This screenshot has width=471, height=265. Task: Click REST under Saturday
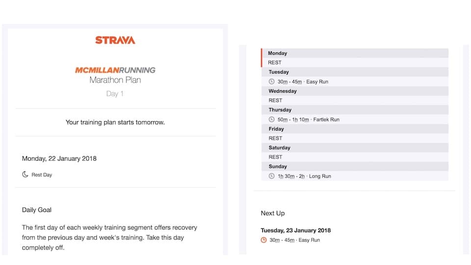click(275, 157)
